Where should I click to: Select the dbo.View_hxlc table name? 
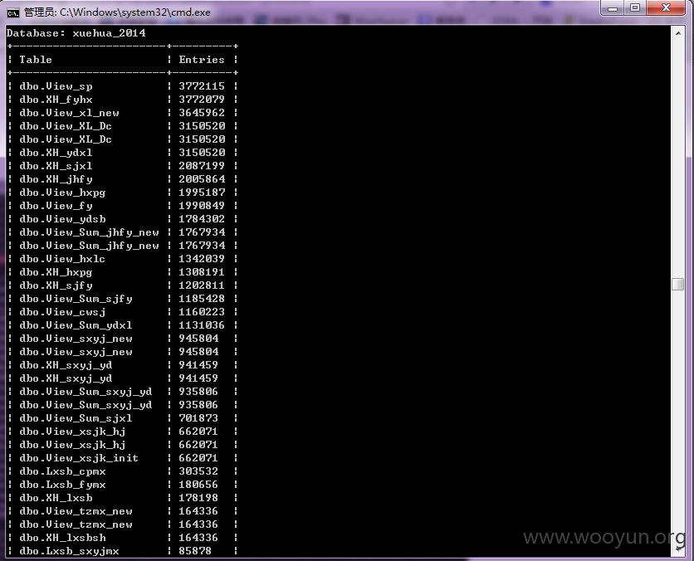point(62,259)
